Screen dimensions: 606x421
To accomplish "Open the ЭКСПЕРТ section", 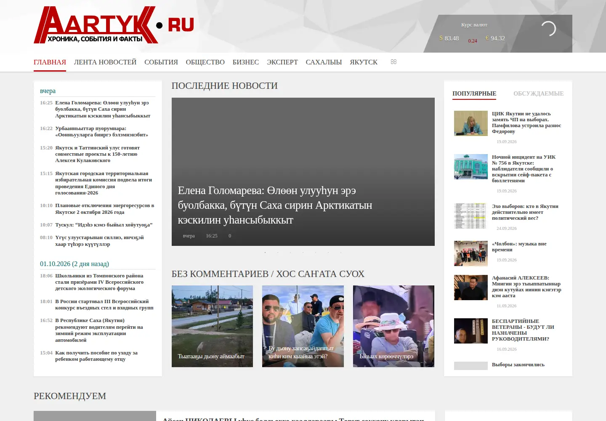I will point(282,62).
